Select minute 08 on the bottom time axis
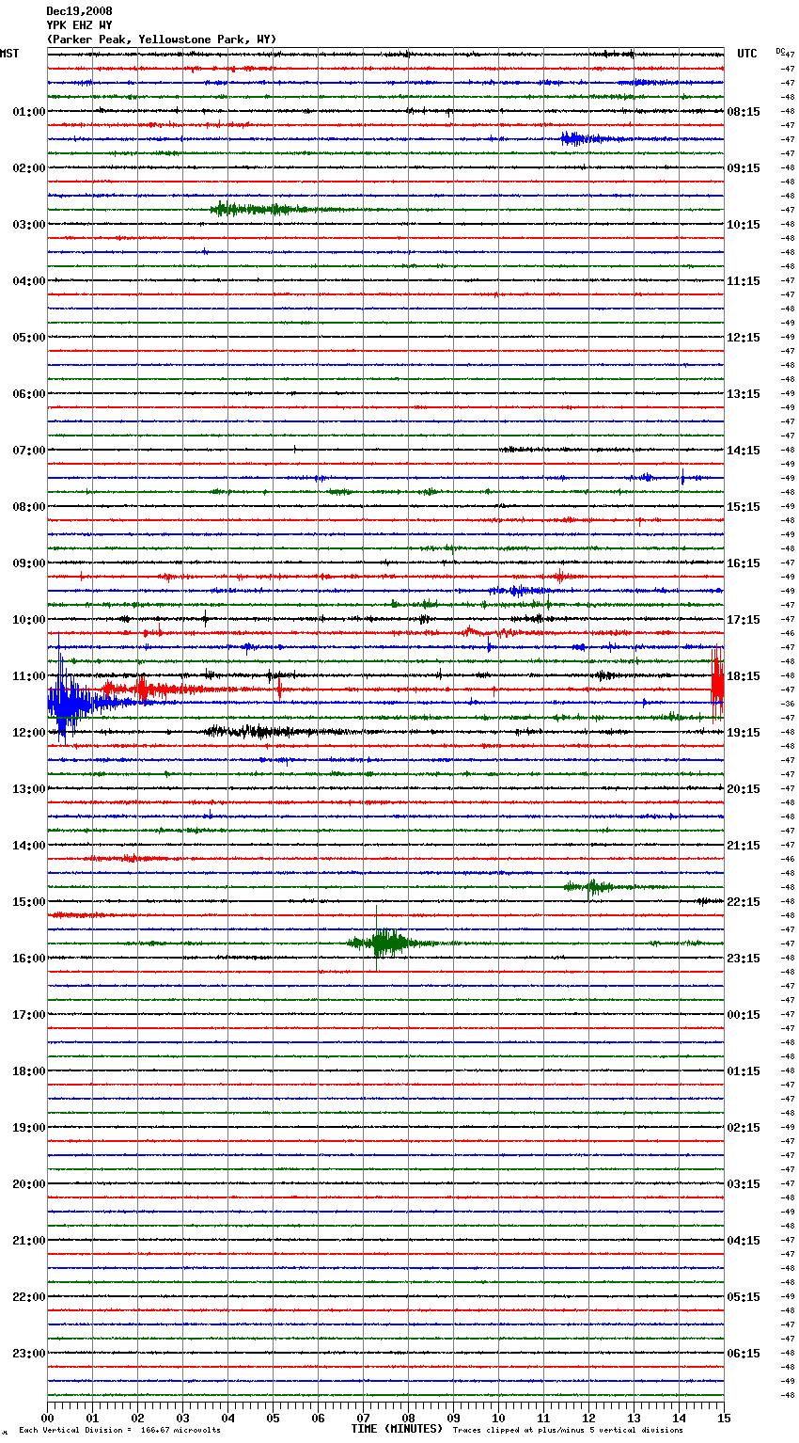The height and width of the screenshot is (1443, 799). tap(409, 1418)
